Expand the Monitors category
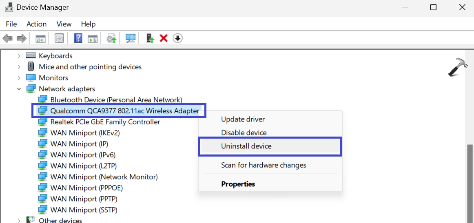The width and height of the screenshot is (474, 223). [19, 78]
